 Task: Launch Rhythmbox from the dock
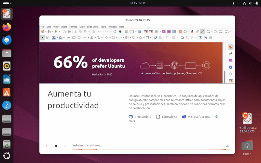coord(7,66)
